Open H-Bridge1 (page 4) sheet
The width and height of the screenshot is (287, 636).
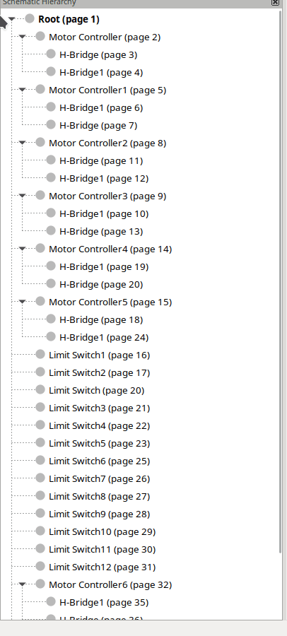pos(101,73)
